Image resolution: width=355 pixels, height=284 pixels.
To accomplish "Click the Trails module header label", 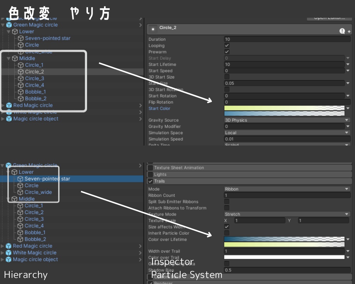I will tap(159, 181).
